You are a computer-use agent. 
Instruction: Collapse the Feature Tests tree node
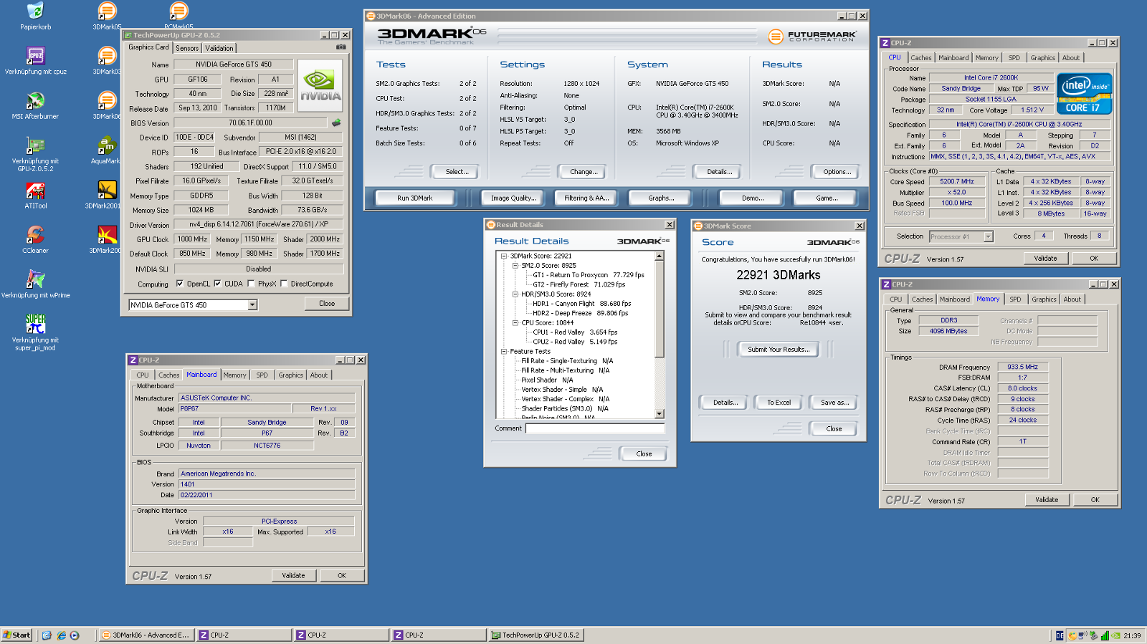tap(503, 351)
